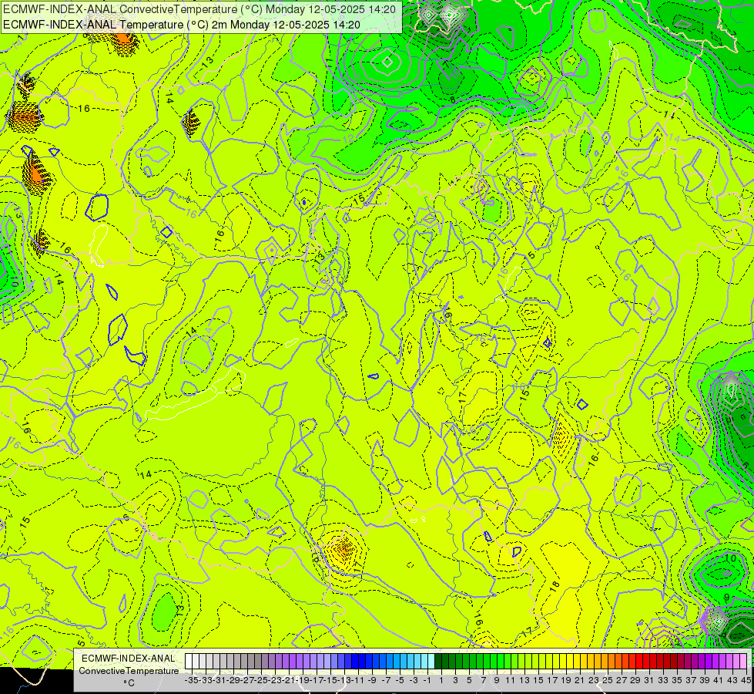The image size is (754, 694).
Task: Click the 45 value label in legend
Action: 746,680
